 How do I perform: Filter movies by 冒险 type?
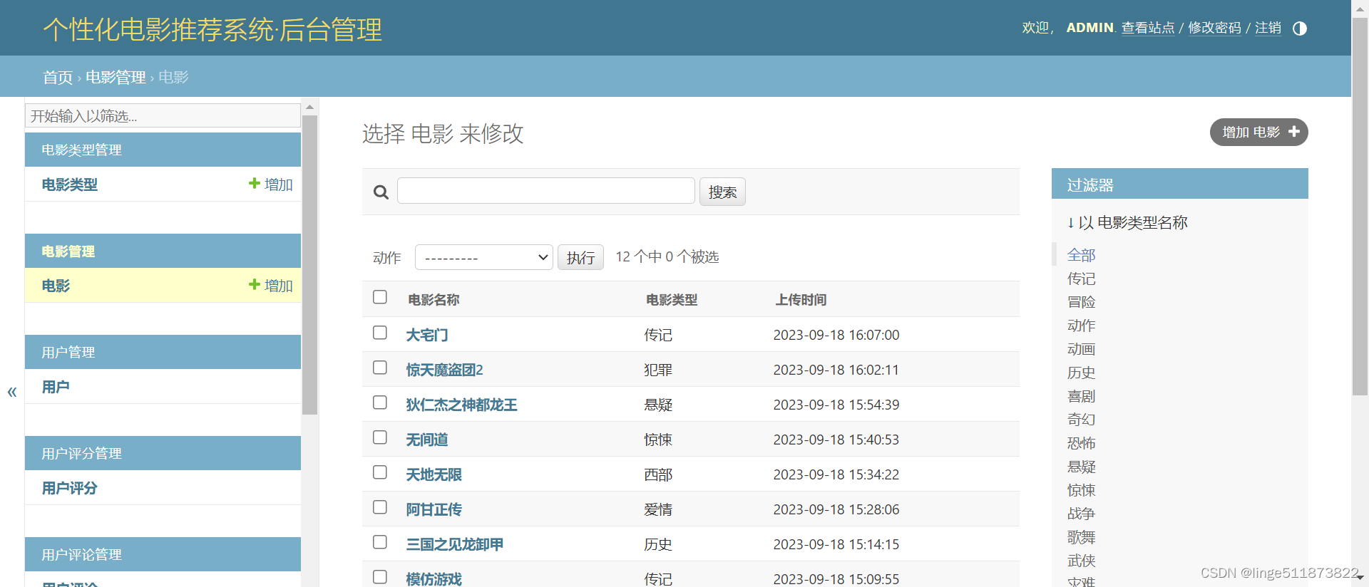(1081, 302)
